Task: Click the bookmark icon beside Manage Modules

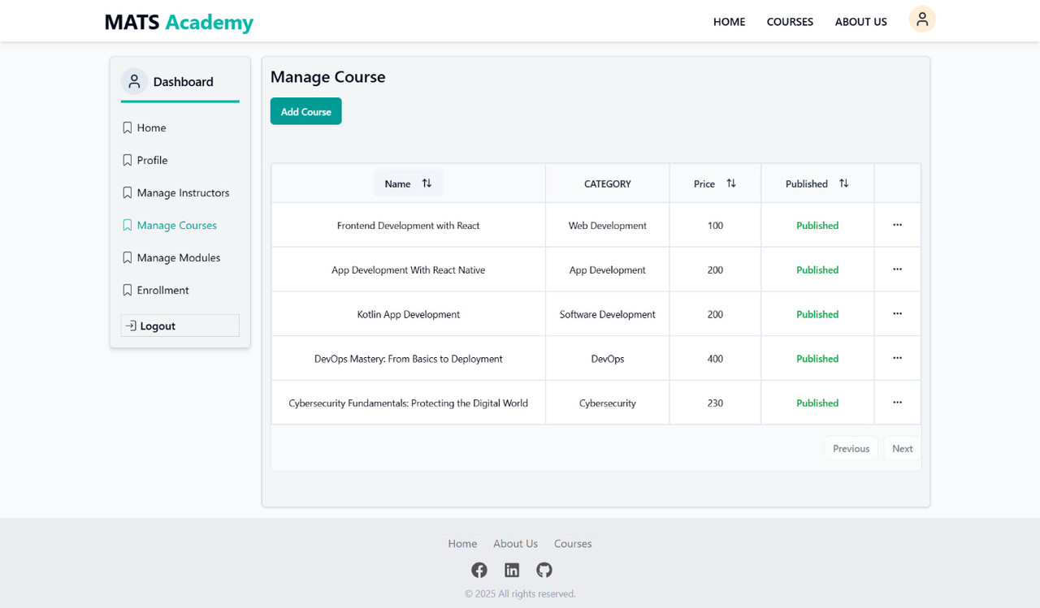Action: (128, 257)
